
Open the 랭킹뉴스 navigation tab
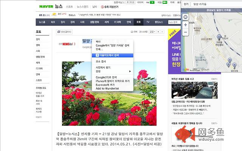point(159,22)
